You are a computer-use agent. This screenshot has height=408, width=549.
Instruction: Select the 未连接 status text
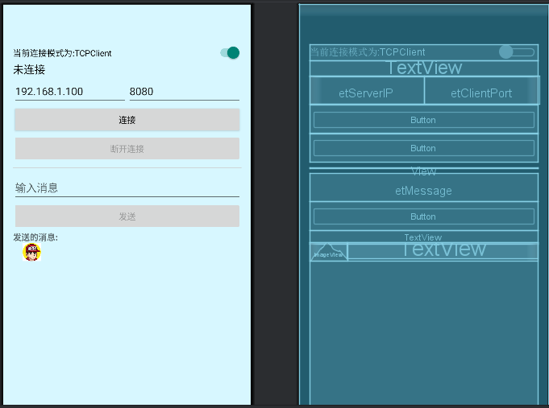pyautogui.click(x=29, y=69)
